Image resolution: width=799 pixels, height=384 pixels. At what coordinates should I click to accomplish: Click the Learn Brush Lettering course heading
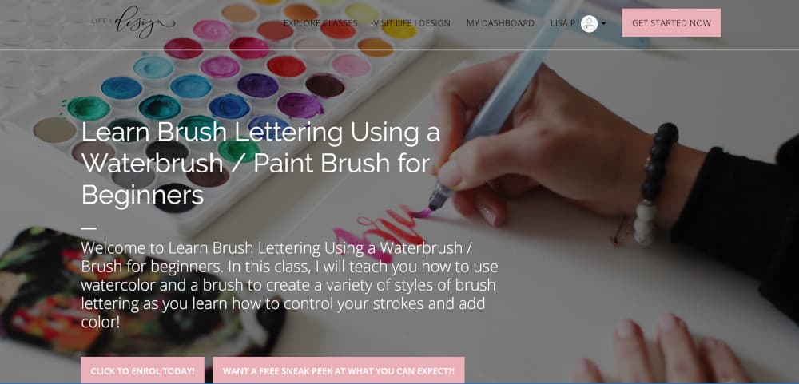point(260,164)
